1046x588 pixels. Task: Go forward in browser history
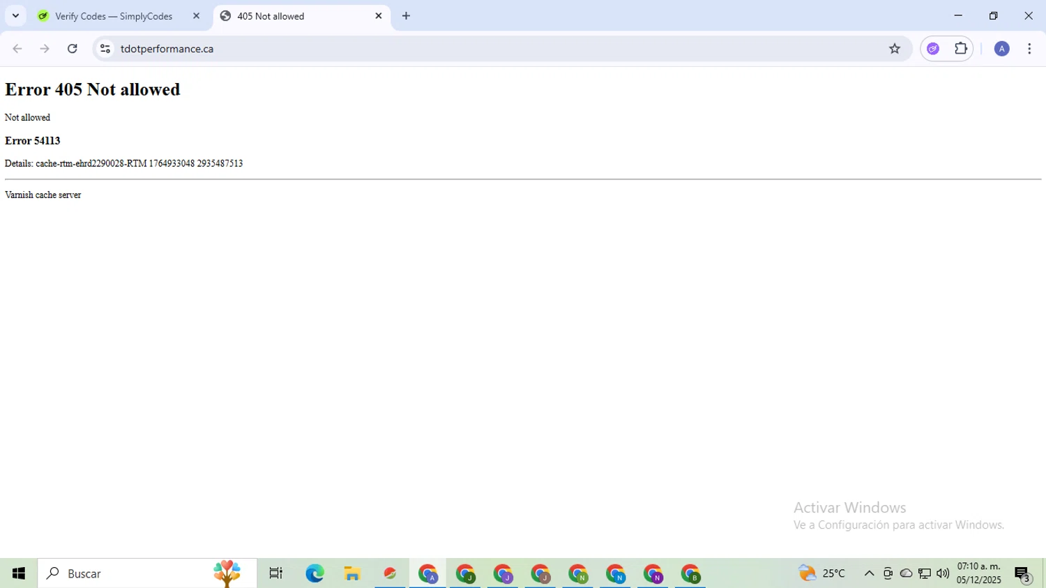click(45, 49)
